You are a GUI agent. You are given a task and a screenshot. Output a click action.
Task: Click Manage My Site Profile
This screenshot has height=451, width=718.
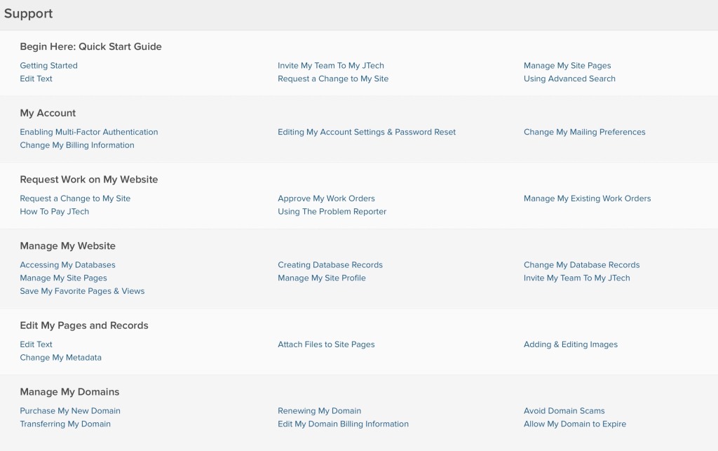[x=321, y=278]
